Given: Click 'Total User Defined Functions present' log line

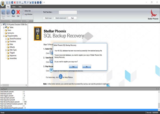Looking at the screenshot, I should pos(13,104).
